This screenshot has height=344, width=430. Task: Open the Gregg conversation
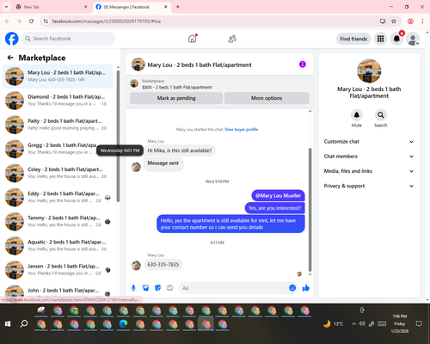pyautogui.click(x=58, y=149)
